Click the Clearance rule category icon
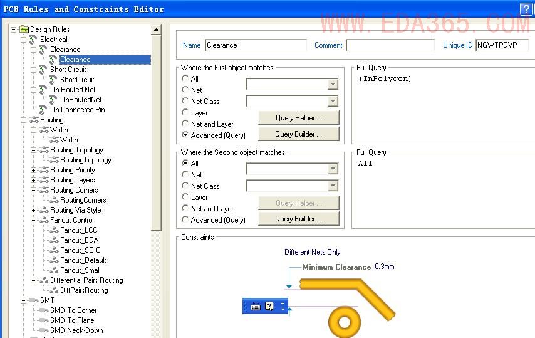The height and width of the screenshot is (338, 535). (43, 50)
